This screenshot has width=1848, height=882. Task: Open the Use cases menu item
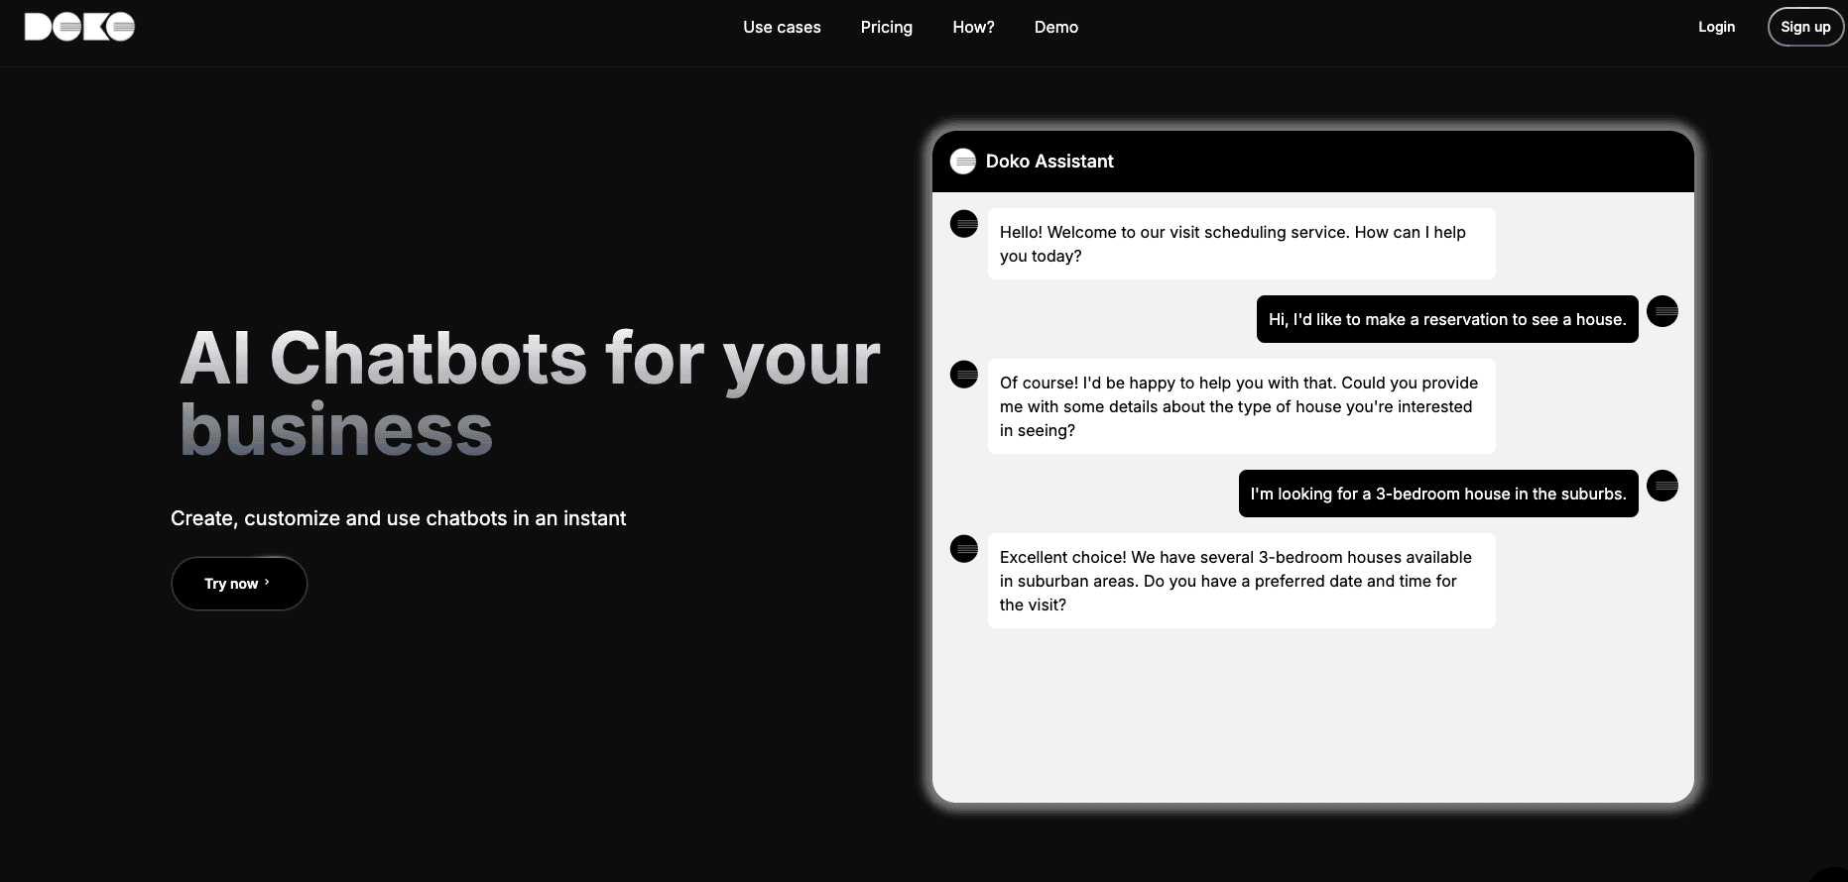tap(782, 27)
